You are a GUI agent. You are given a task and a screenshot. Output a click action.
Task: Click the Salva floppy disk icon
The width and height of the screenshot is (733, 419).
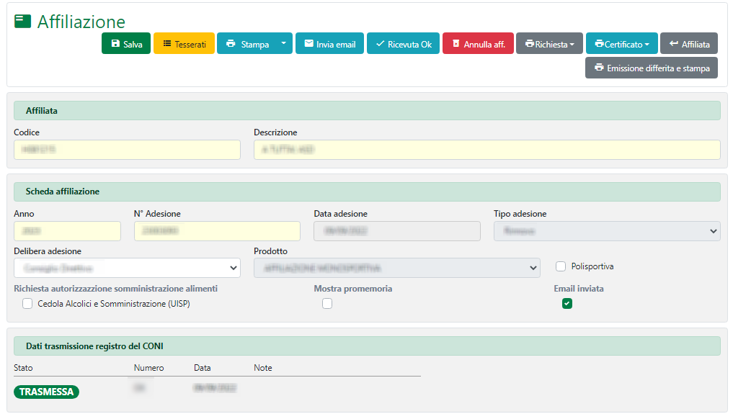tap(115, 44)
